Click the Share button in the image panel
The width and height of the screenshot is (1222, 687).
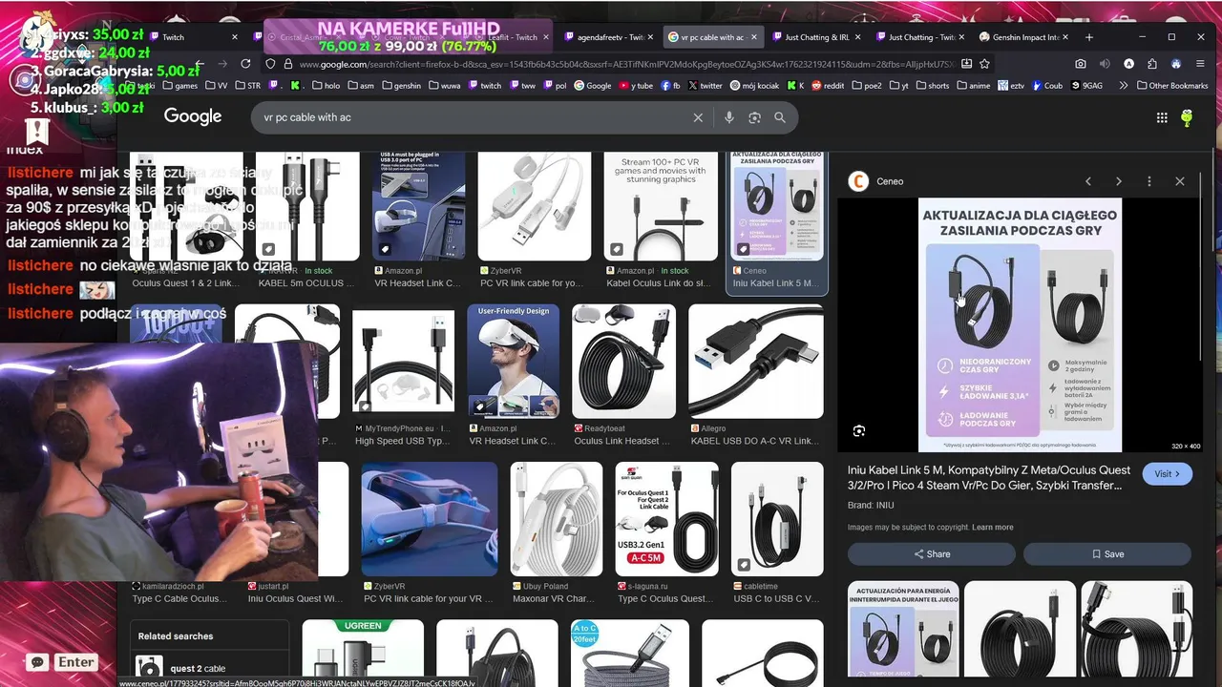pos(932,554)
